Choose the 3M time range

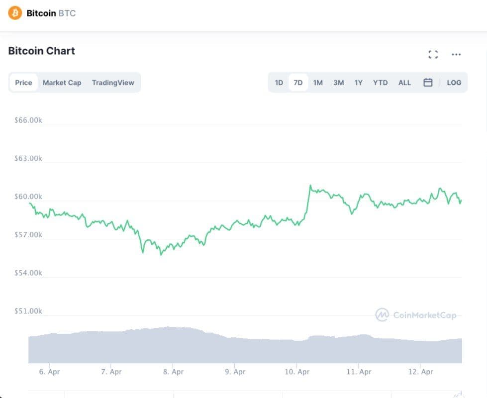[338, 83]
